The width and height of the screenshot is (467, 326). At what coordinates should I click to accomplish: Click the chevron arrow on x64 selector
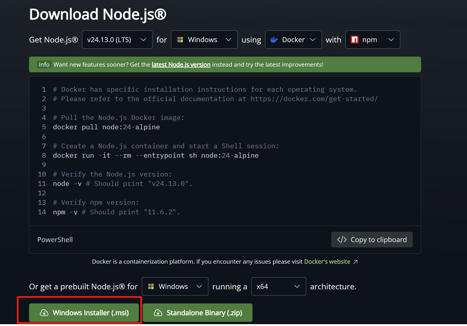click(297, 286)
